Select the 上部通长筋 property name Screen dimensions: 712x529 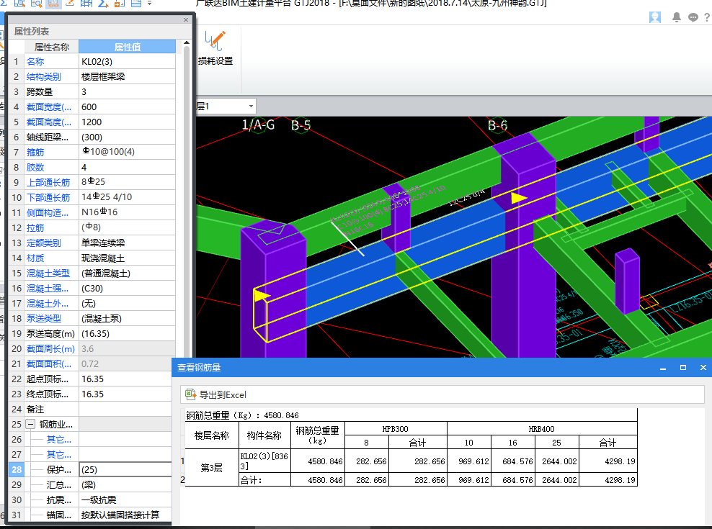click(48, 182)
